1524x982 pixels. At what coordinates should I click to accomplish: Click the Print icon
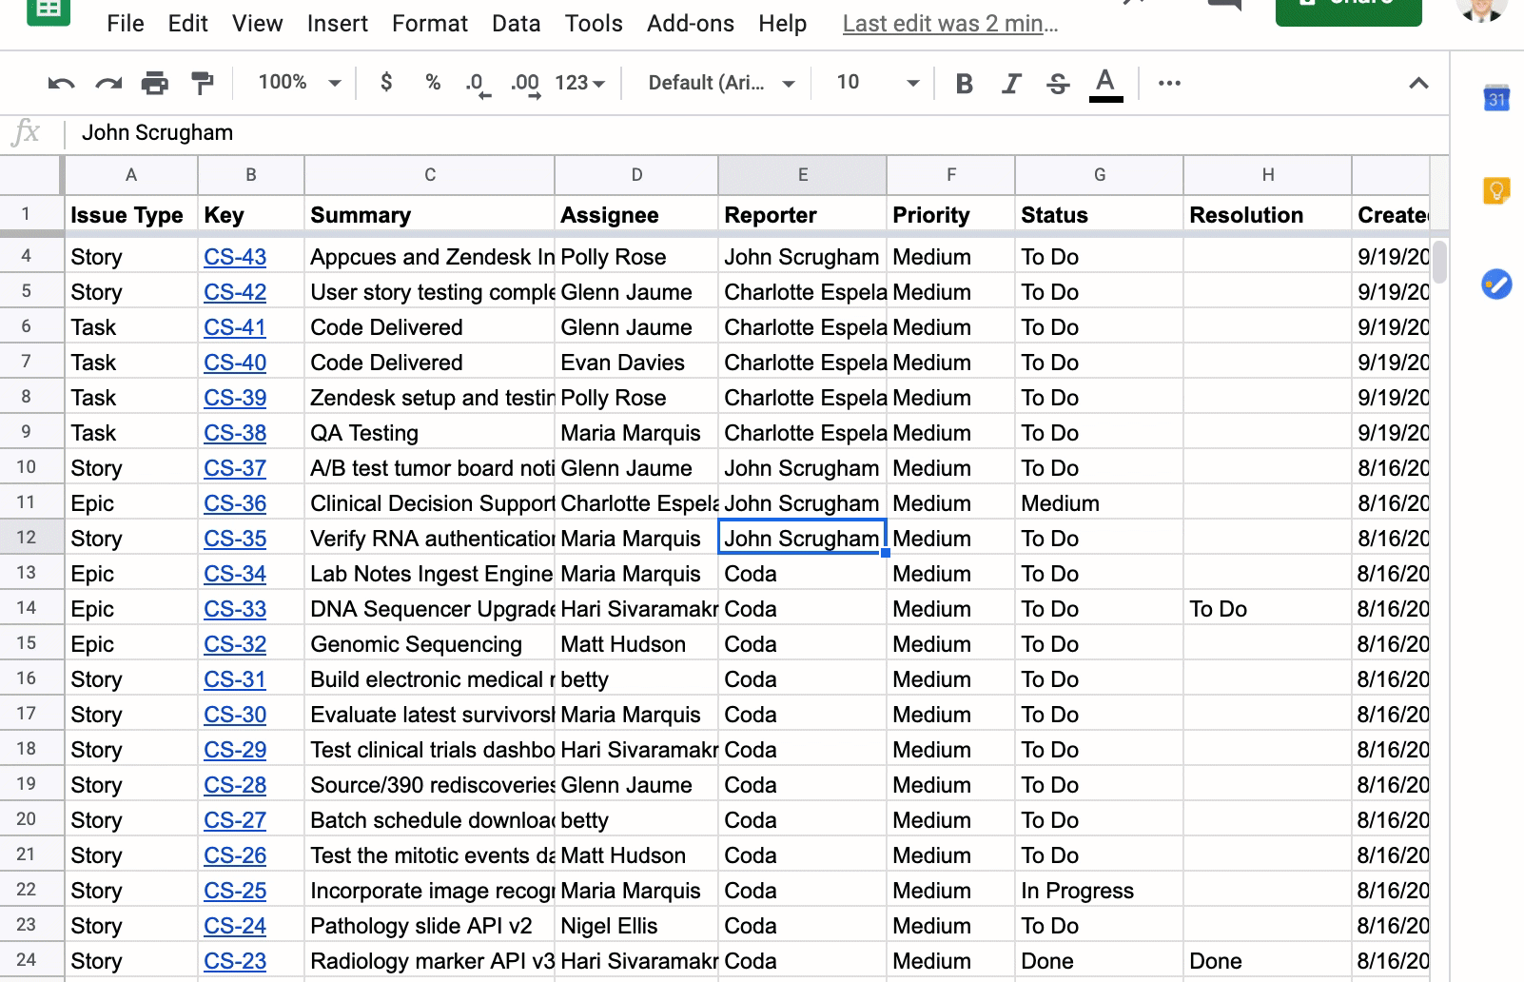(155, 84)
